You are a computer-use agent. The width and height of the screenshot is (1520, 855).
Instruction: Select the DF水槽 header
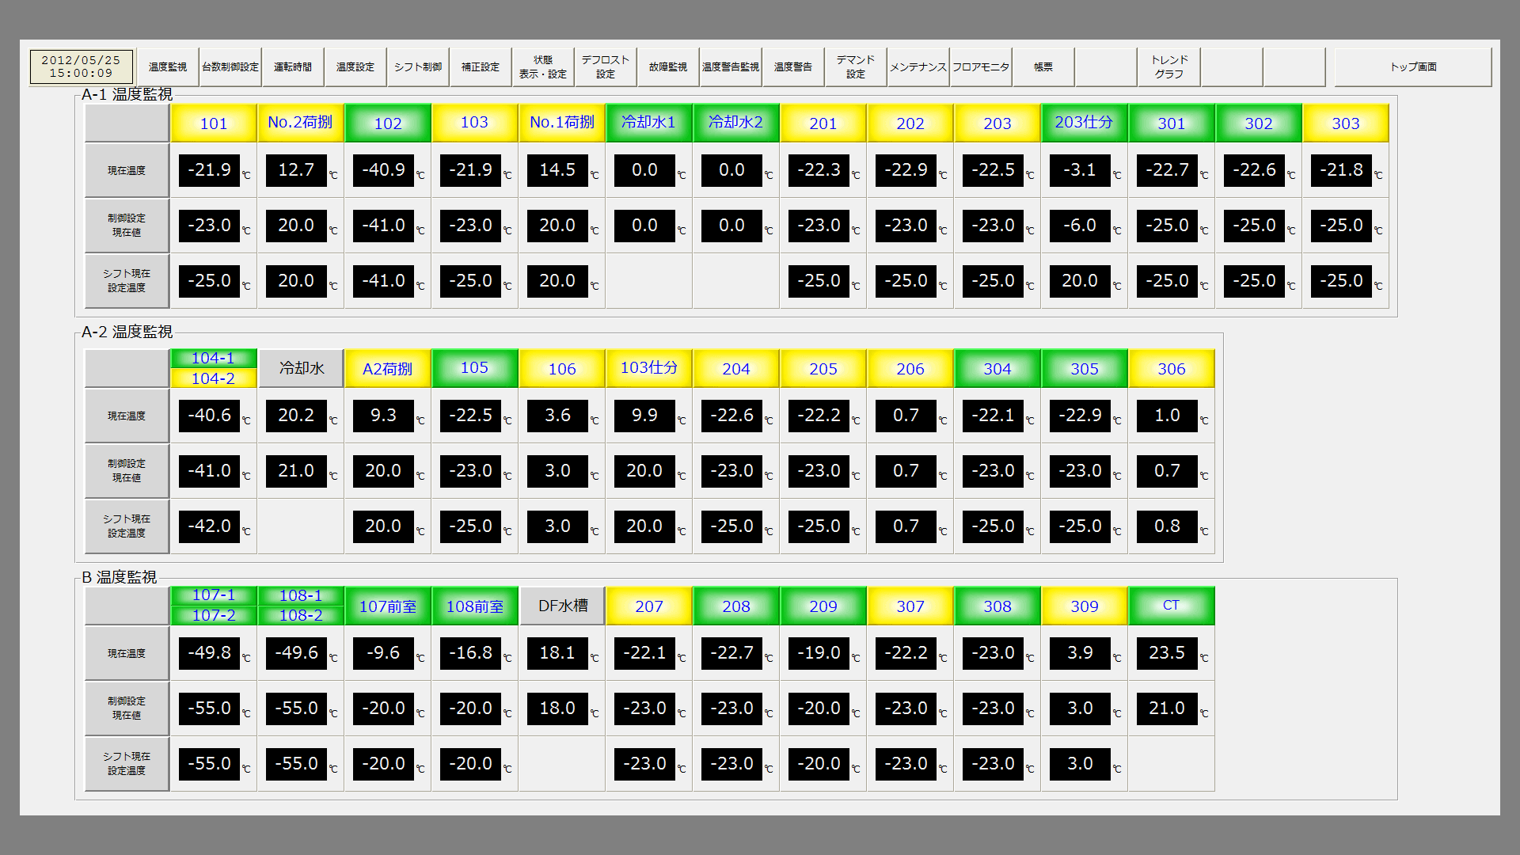(x=562, y=606)
